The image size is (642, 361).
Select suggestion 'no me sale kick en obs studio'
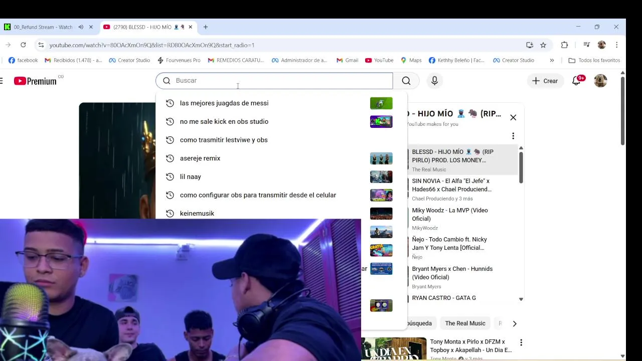click(x=224, y=121)
